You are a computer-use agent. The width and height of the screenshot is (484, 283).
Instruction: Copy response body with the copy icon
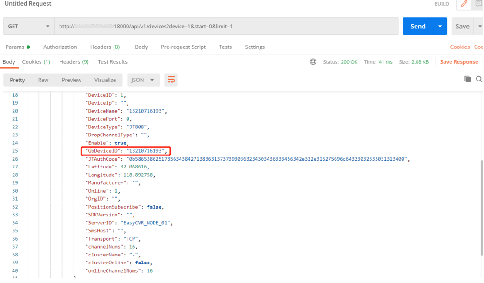coord(468,80)
